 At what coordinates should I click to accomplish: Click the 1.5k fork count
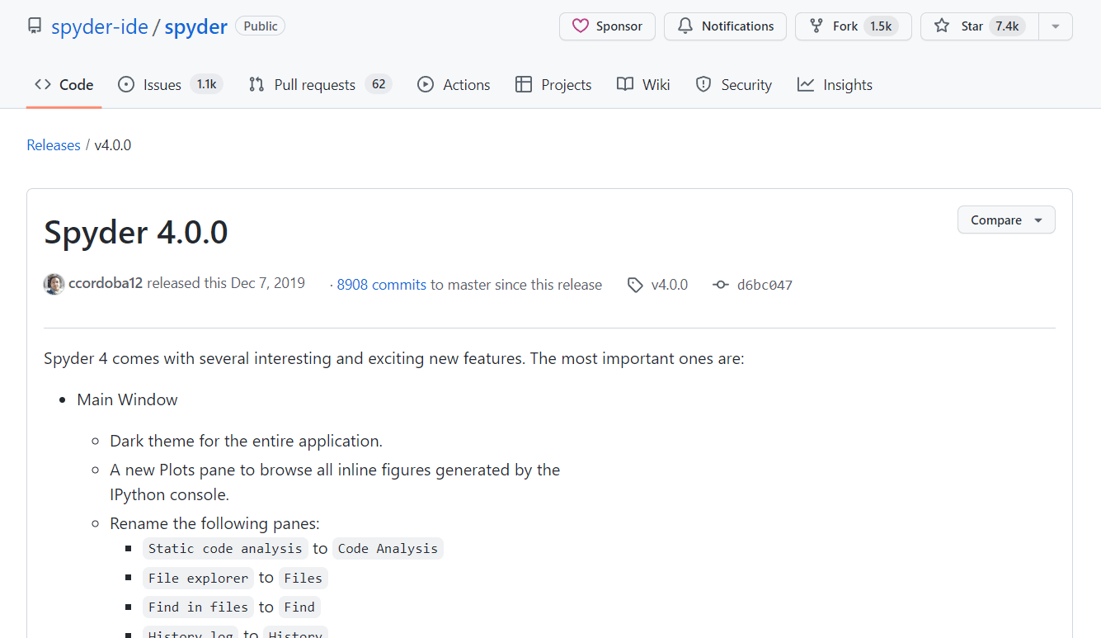pyautogui.click(x=881, y=26)
